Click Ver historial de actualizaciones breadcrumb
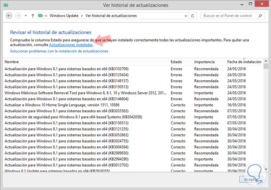This screenshot has width=271, height=190. (x=111, y=16)
